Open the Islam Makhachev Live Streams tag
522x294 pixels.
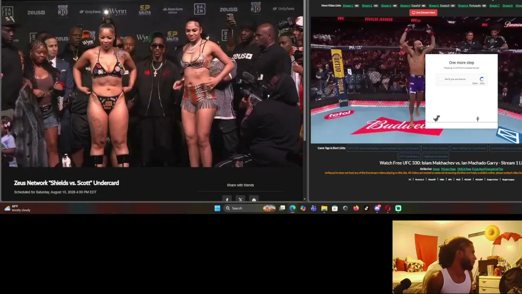tap(469, 148)
